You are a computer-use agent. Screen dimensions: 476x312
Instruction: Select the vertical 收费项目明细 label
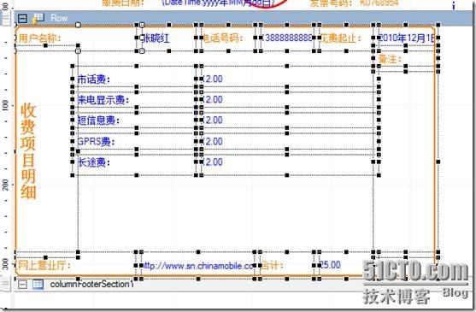28,150
